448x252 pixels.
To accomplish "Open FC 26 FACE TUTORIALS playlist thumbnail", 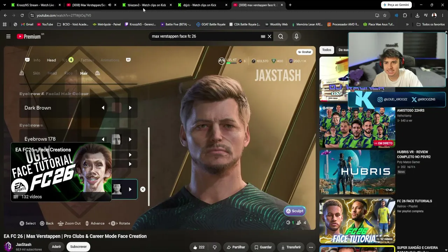I will [357, 221].
